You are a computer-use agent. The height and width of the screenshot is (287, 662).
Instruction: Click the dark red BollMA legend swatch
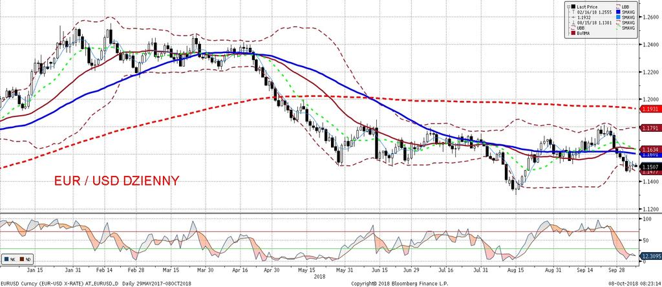573,33
